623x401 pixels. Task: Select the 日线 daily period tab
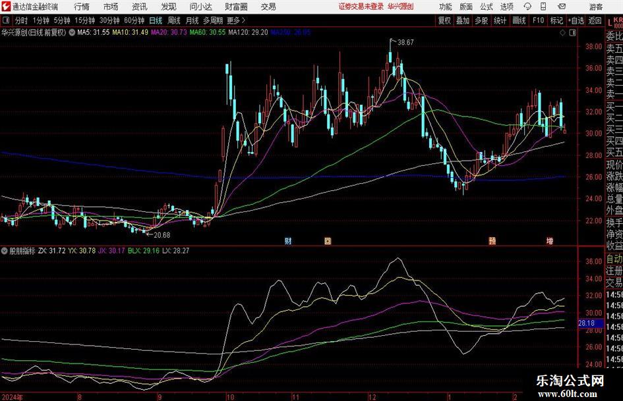point(156,20)
